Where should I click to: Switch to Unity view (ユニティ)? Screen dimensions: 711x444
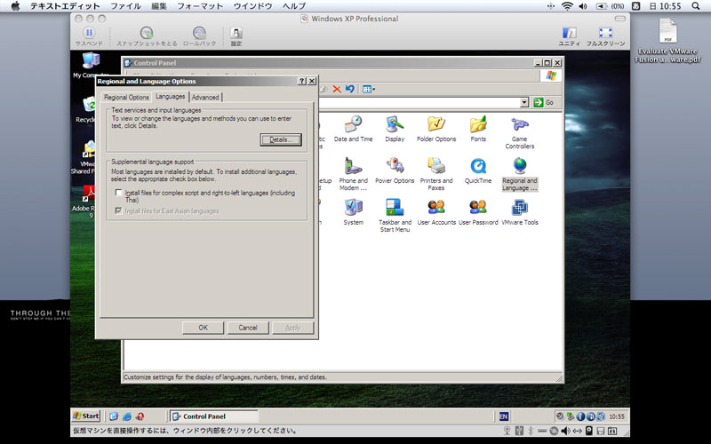point(569,36)
